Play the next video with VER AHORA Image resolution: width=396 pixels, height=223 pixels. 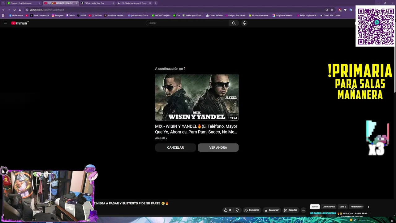click(218, 147)
